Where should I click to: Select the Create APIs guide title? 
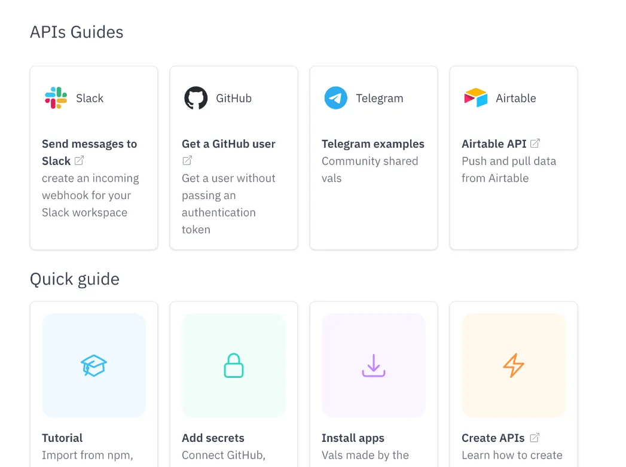(x=493, y=438)
